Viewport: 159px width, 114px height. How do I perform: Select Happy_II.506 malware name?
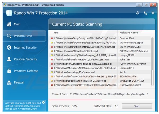pos(127,55)
